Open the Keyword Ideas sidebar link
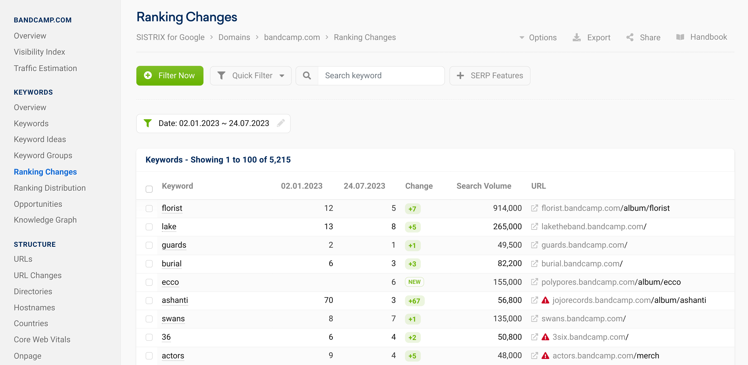This screenshot has height=365, width=748. click(x=40, y=139)
